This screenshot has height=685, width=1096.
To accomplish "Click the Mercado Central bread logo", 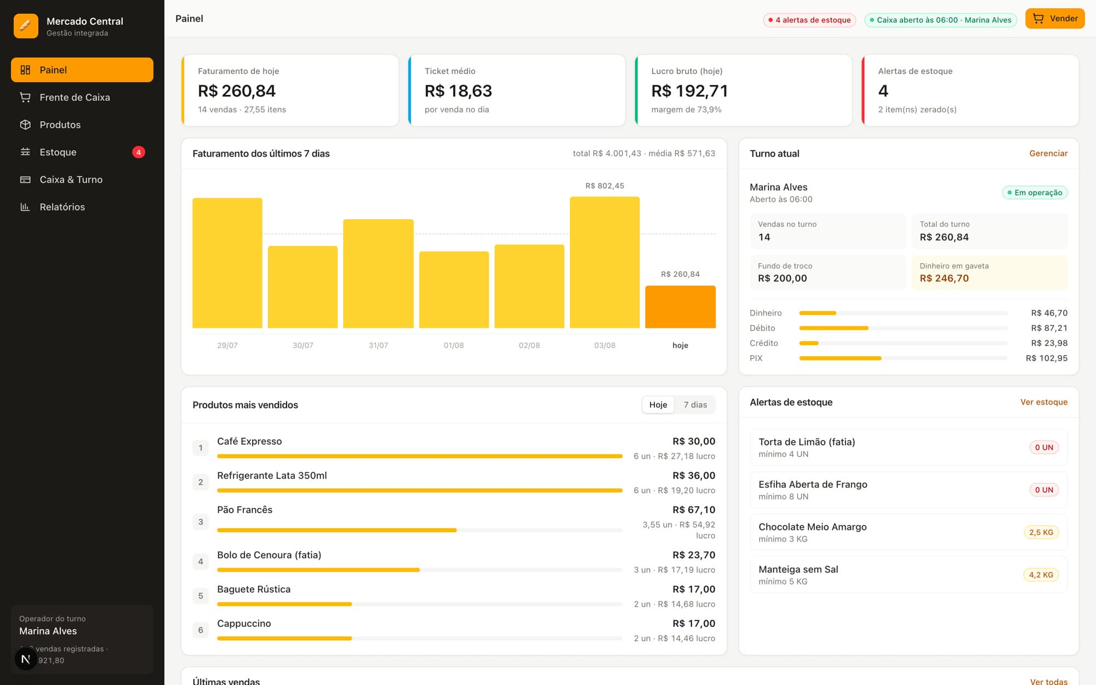I will click(26, 26).
